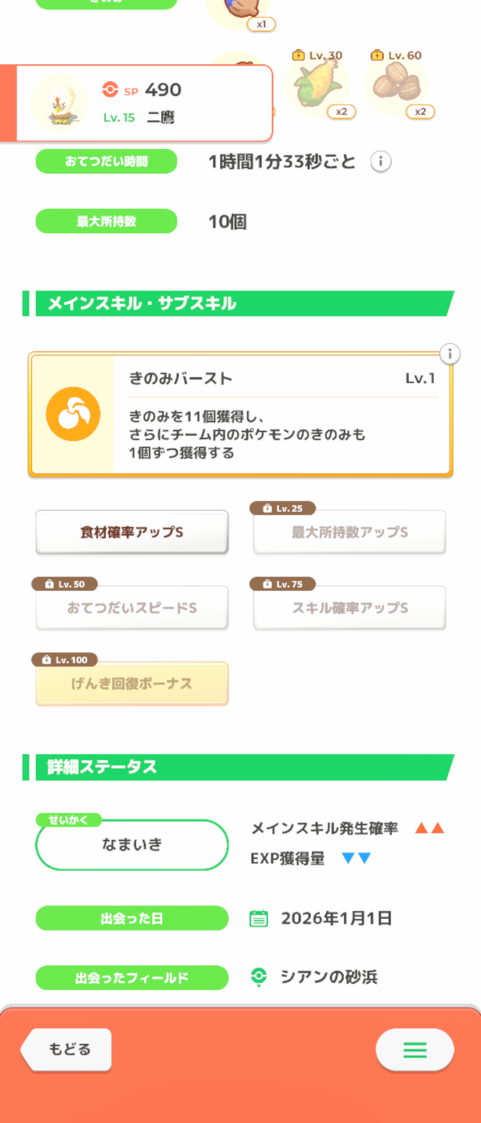Tap the calendar icon by 出会った日
Image resolution: width=481 pixels, height=1123 pixels.
(x=259, y=918)
